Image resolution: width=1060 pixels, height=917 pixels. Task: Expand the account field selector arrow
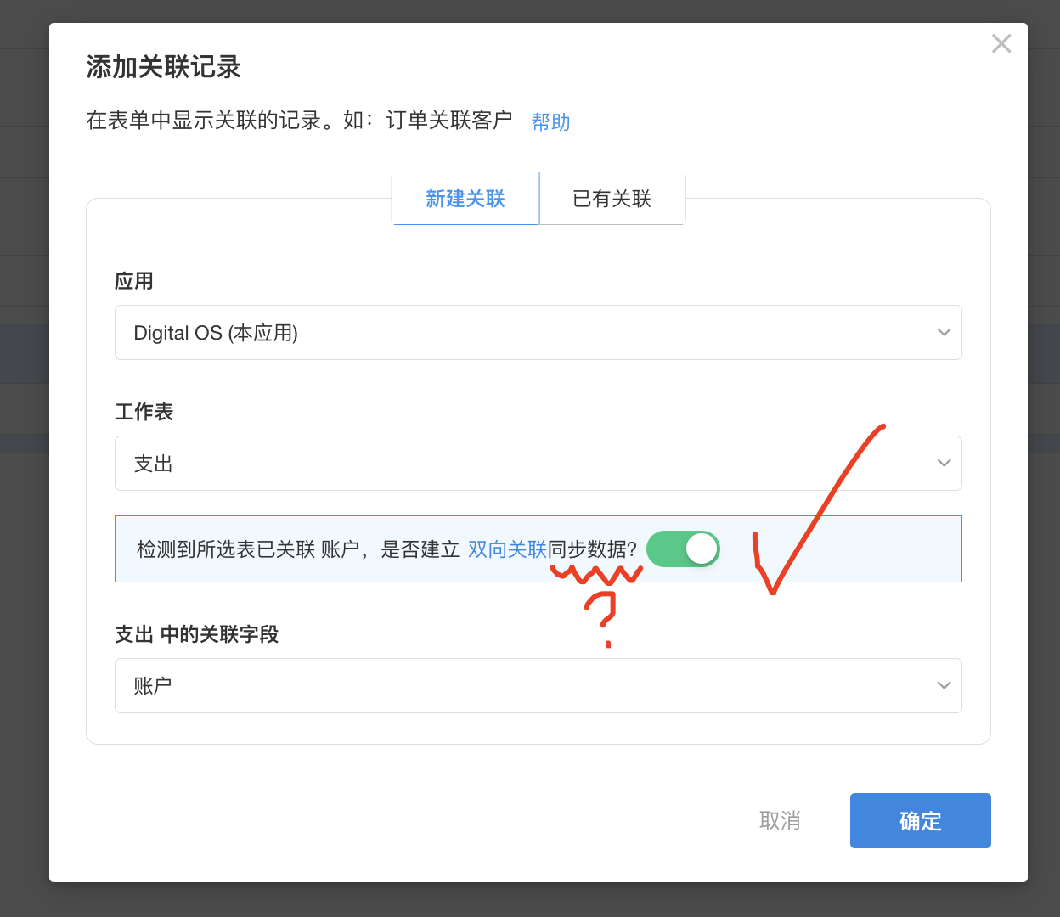[944, 685]
